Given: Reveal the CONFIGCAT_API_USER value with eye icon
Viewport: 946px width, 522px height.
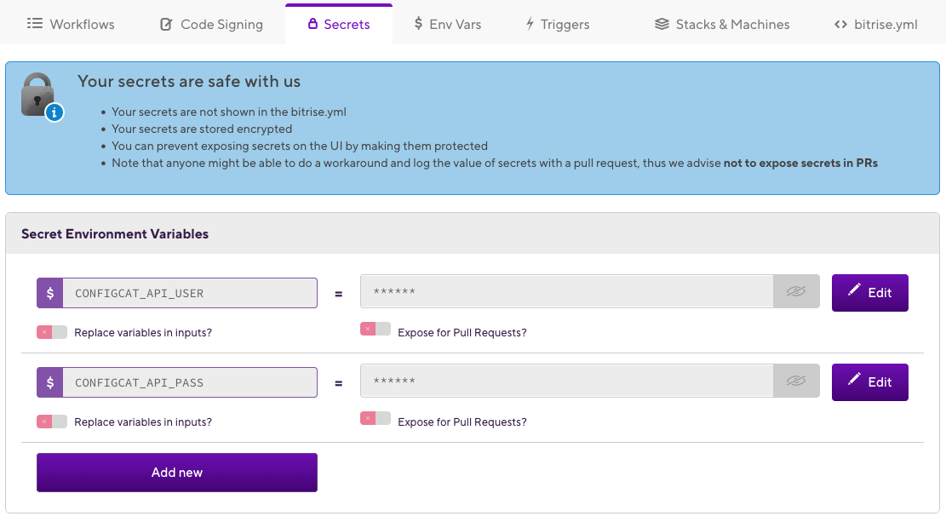Looking at the screenshot, I should tap(795, 292).
